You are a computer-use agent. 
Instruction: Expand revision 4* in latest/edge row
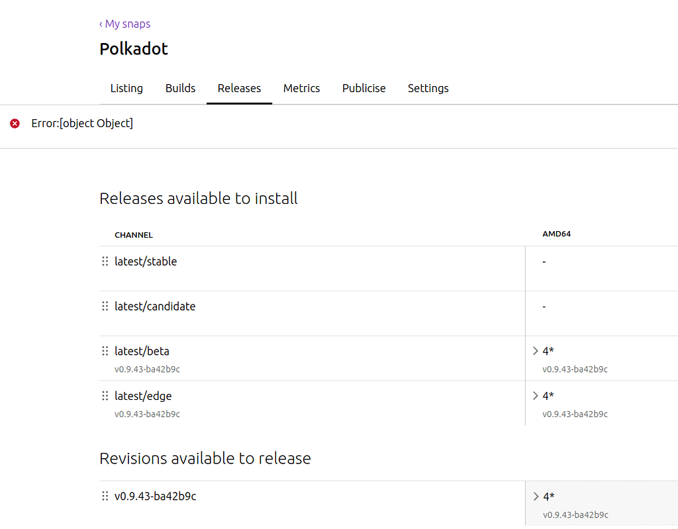(536, 396)
